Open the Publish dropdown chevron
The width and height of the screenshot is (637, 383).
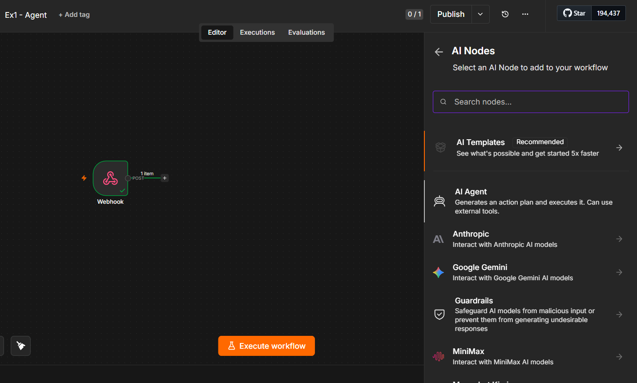[x=480, y=14]
